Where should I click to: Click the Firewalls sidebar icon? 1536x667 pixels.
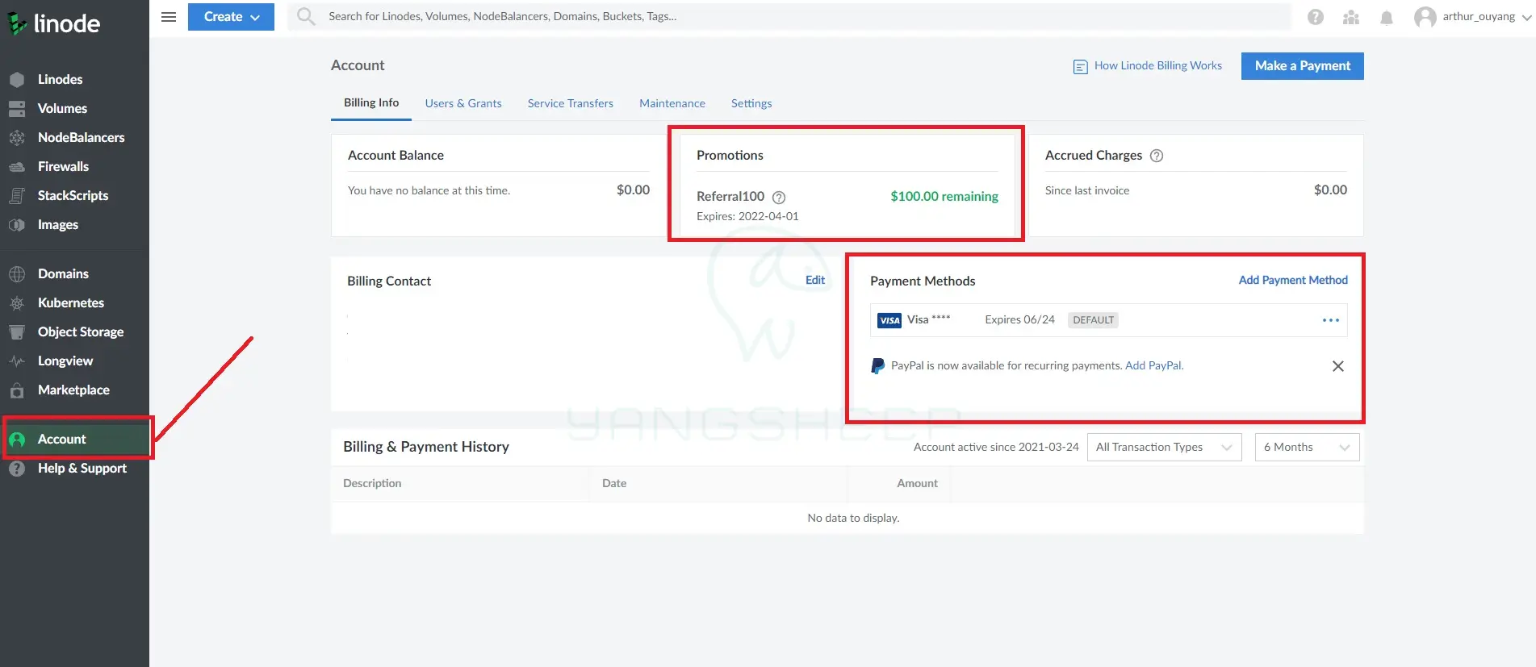(x=17, y=166)
